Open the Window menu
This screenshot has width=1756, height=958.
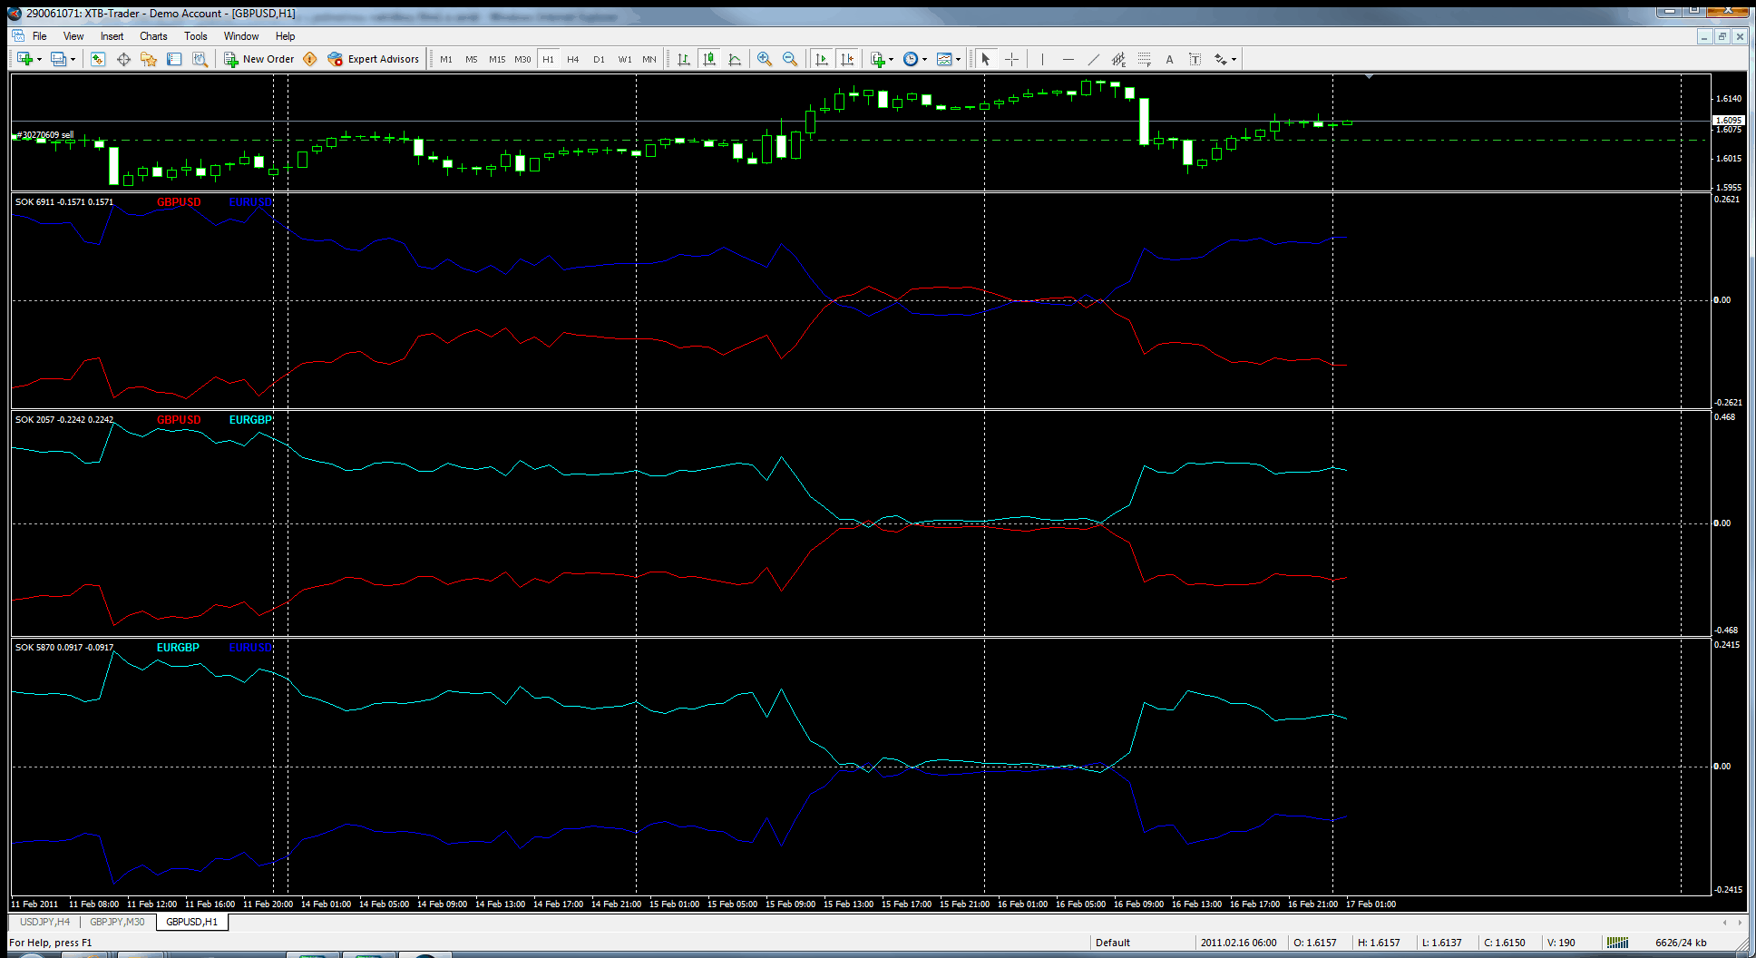coord(241,36)
